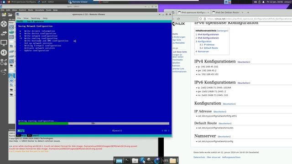Open the Control menu in GNS3 window
Image resolution: width=292 pixels, height=164 pixels.
(x=22, y=10)
